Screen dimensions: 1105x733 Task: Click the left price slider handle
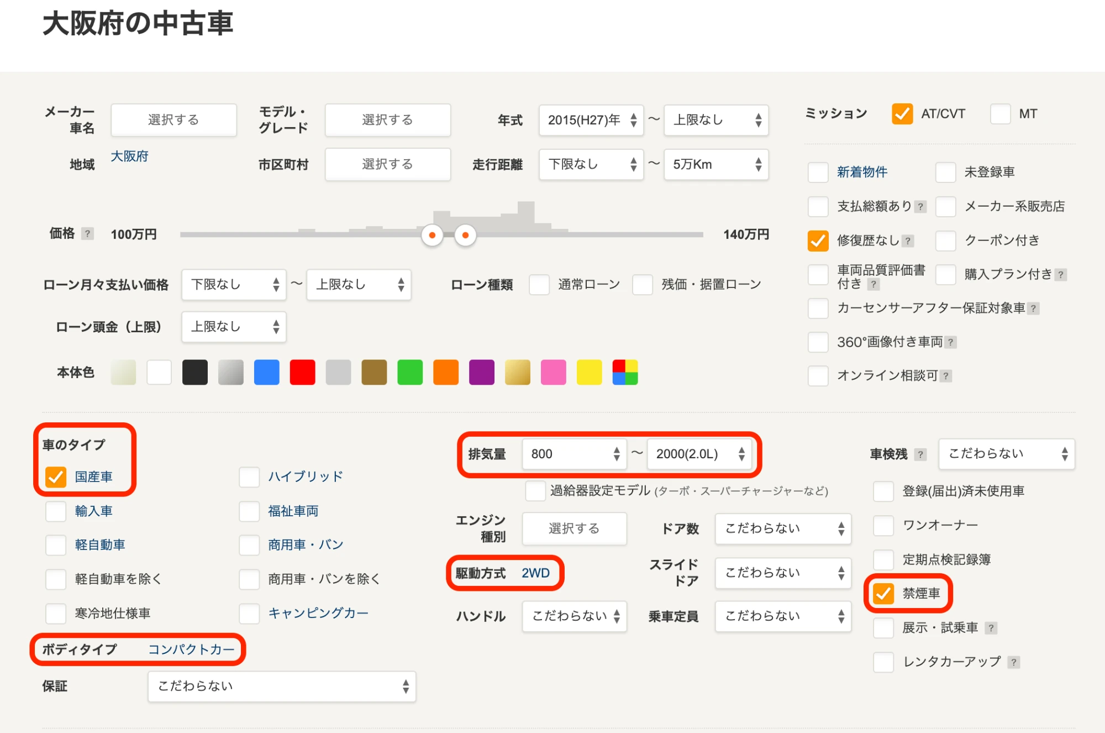432,235
